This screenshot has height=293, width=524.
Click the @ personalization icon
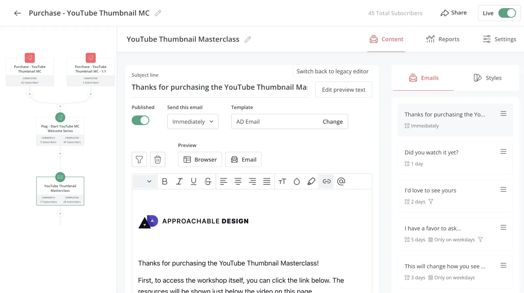pos(341,181)
